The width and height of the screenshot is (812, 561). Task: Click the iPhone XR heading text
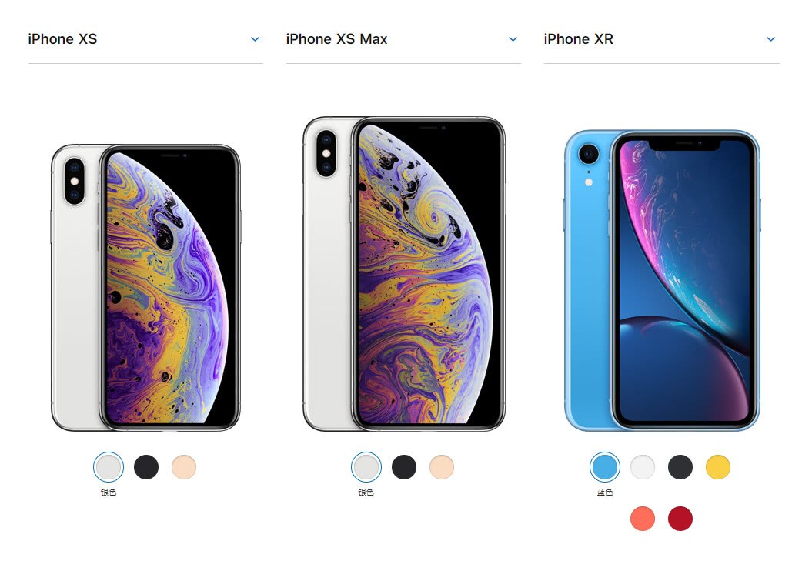tap(579, 39)
